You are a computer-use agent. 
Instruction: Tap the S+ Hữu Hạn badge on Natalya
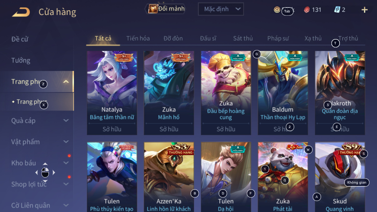coord(124,57)
